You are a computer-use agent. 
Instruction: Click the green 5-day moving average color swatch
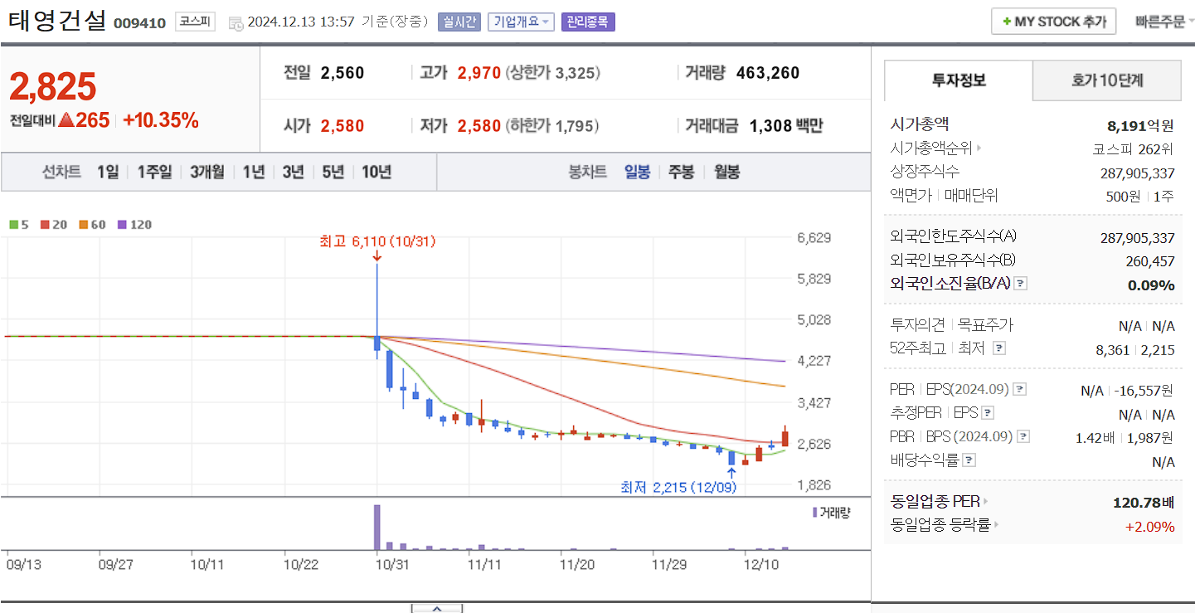click(14, 225)
